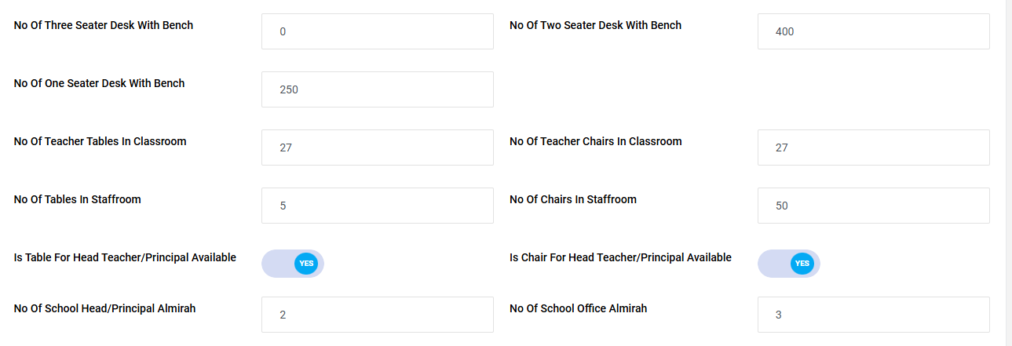Click the 'No Of Three Seater Desk With Bench' label
This screenshot has height=346, width=1012.
104,25
